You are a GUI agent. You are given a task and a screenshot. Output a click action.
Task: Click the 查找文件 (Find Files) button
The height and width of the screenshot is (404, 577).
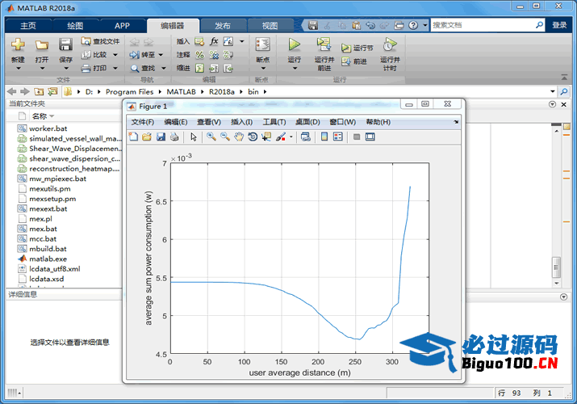101,41
